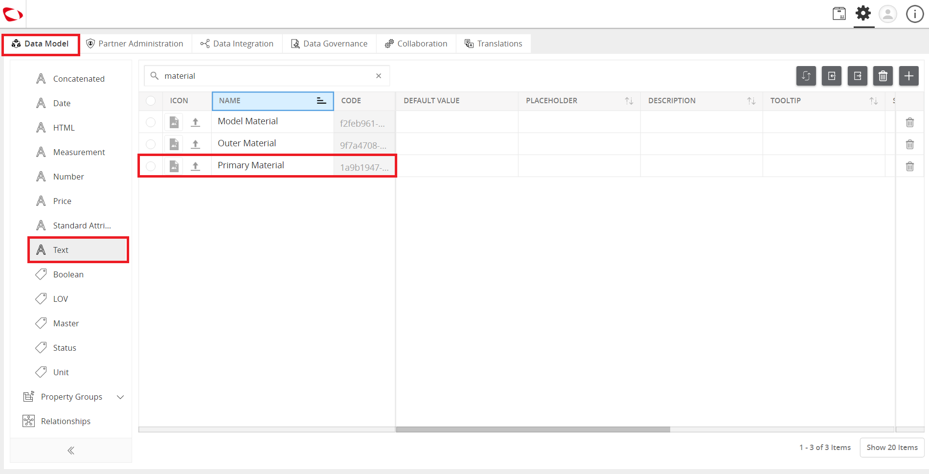Click the export toolbar button
The image size is (929, 474).
pos(858,76)
